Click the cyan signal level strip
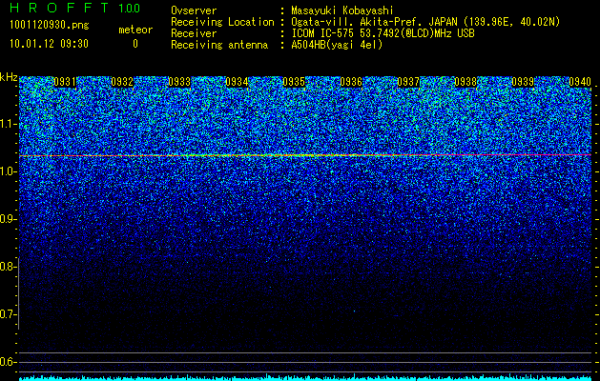Image resolution: width=600 pixels, height=381 pixels. (305, 378)
